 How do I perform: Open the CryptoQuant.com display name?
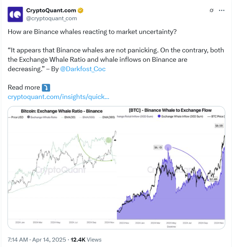51,10
